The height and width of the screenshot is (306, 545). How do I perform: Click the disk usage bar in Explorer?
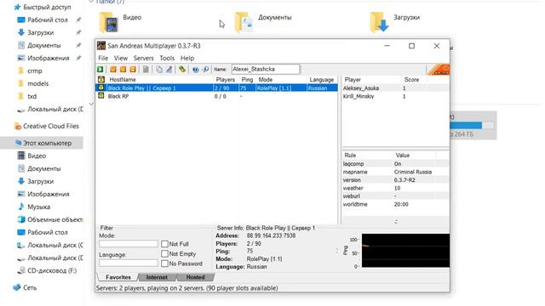click(471, 125)
